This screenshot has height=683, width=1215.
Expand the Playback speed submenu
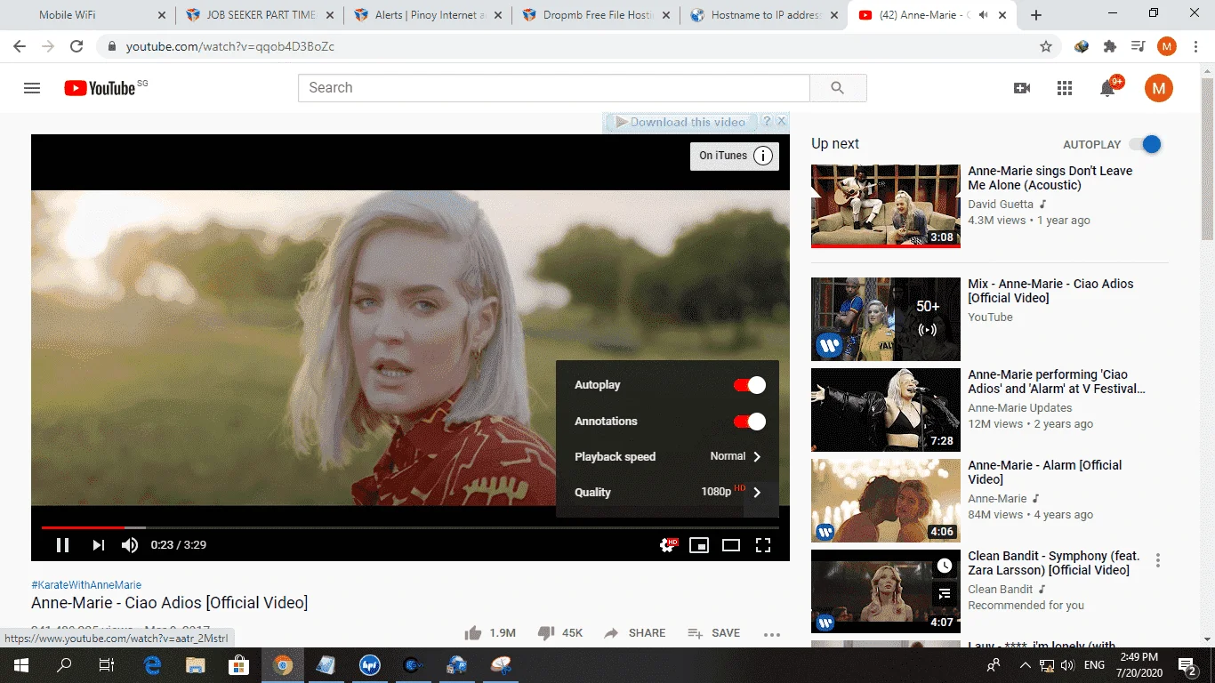pyautogui.click(x=667, y=457)
